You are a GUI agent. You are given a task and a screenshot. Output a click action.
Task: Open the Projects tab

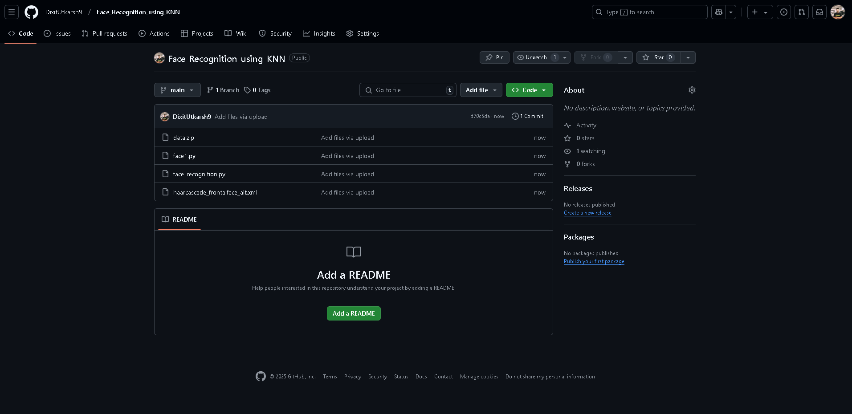click(197, 33)
